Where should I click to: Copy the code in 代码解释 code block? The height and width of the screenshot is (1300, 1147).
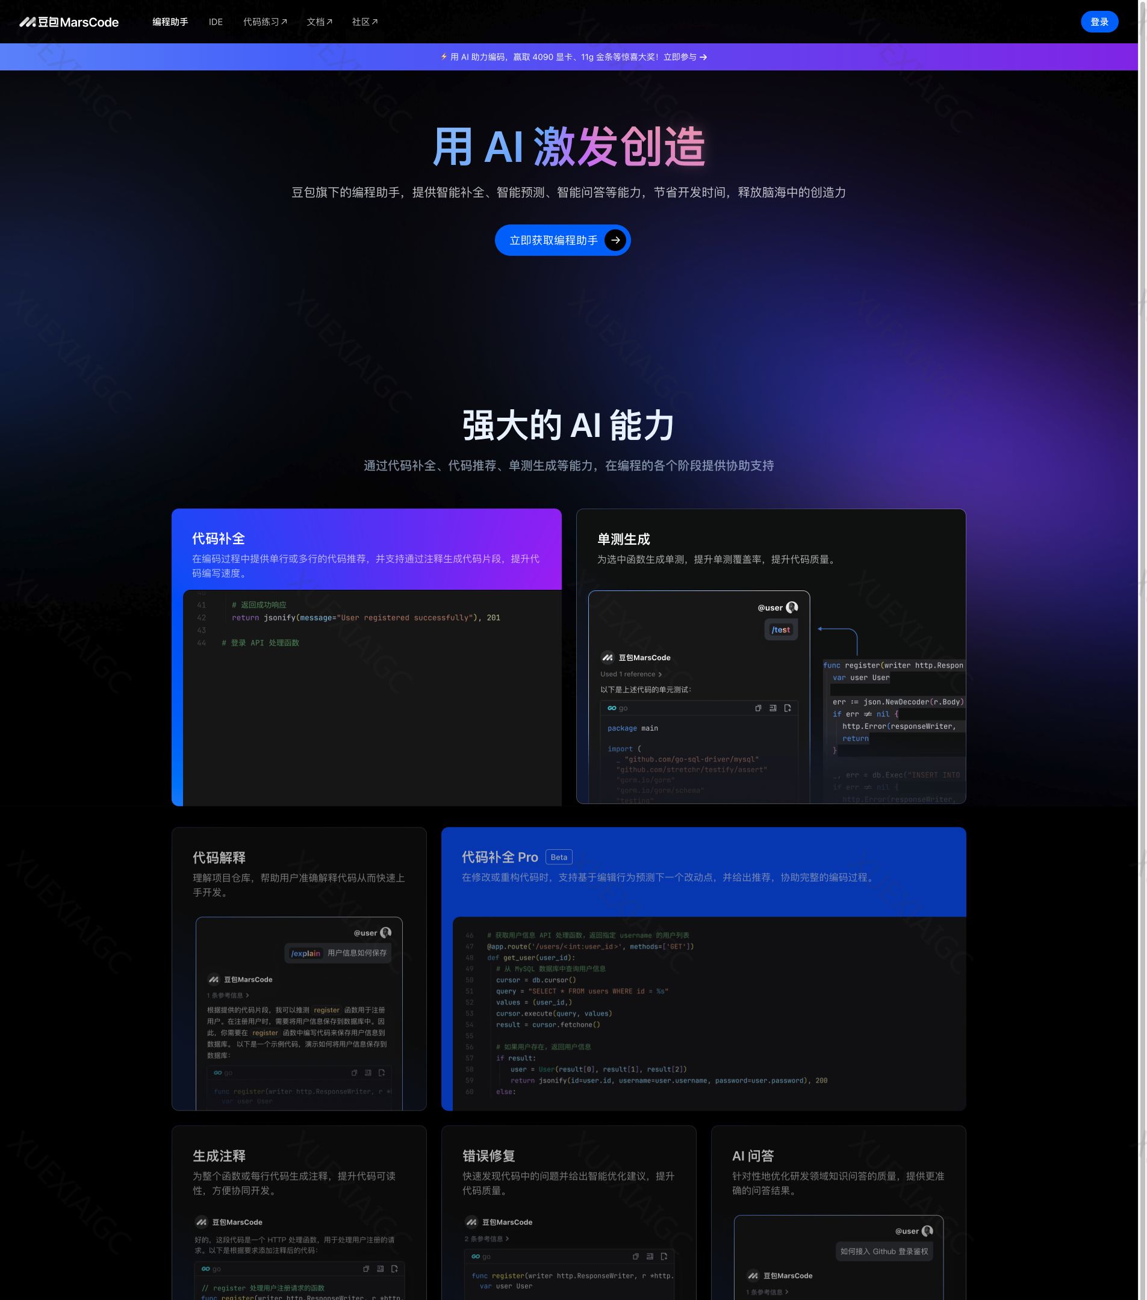(x=355, y=1073)
